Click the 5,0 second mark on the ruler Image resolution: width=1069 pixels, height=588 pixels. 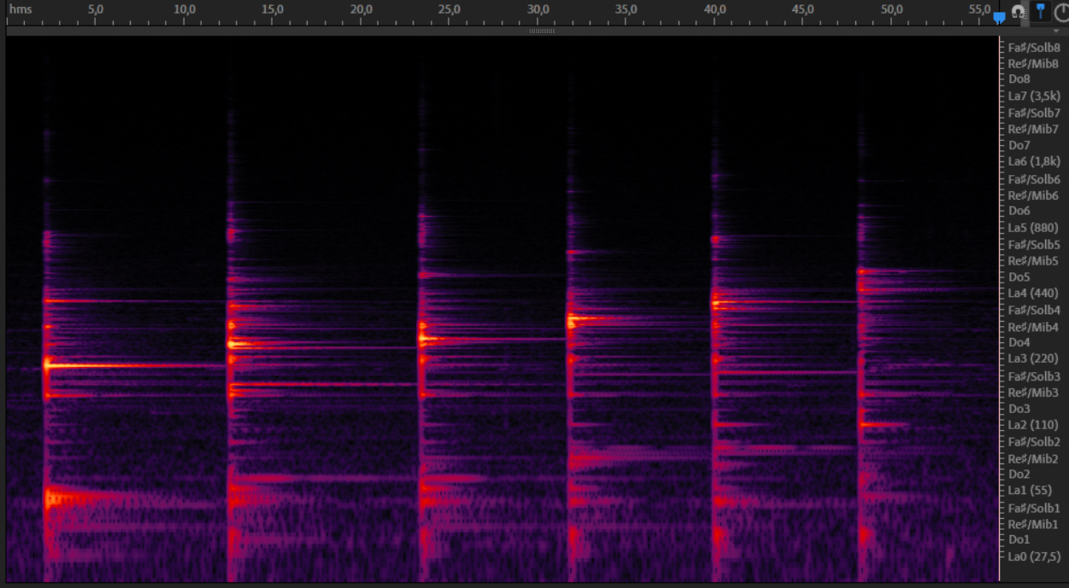point(96,9)
